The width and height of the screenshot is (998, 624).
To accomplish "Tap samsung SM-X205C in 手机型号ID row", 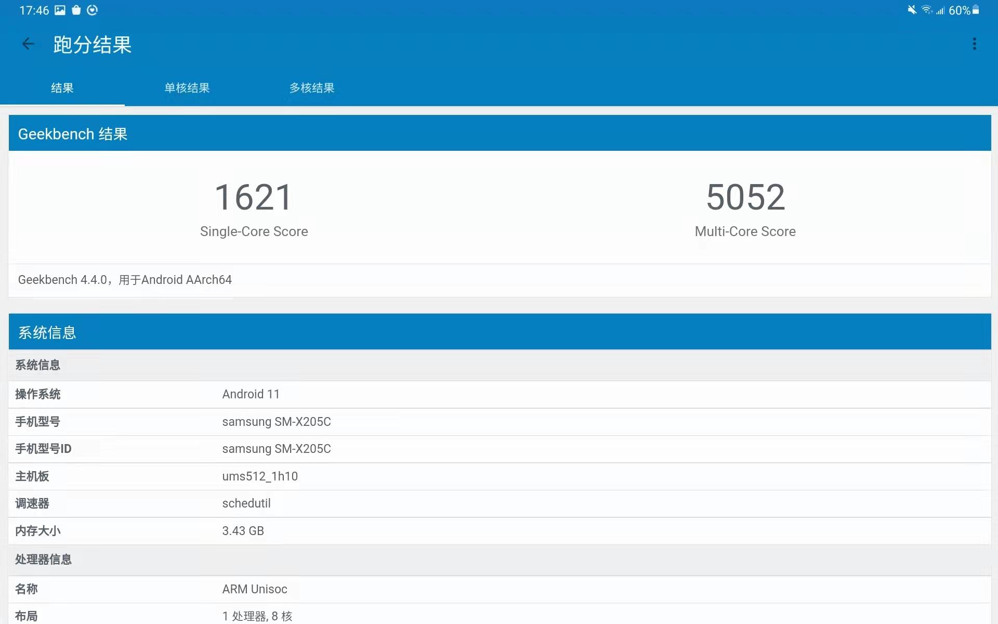I will [277, 449].
